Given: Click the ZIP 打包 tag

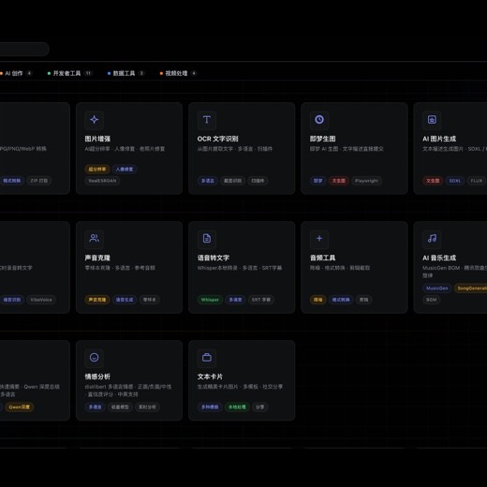Looking at the screenshot, I should [x=39, y=181].
